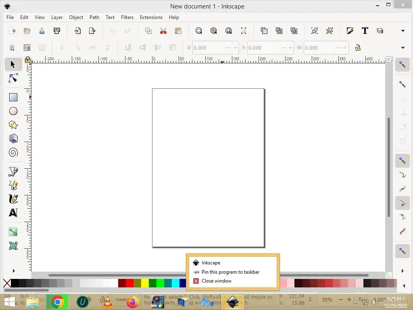Click Group objects icon
This screenshot has width=413, height=310.
click(x=315, y=31)
